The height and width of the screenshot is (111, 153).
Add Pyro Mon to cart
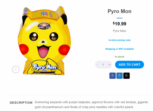click(x=130, y=64)
